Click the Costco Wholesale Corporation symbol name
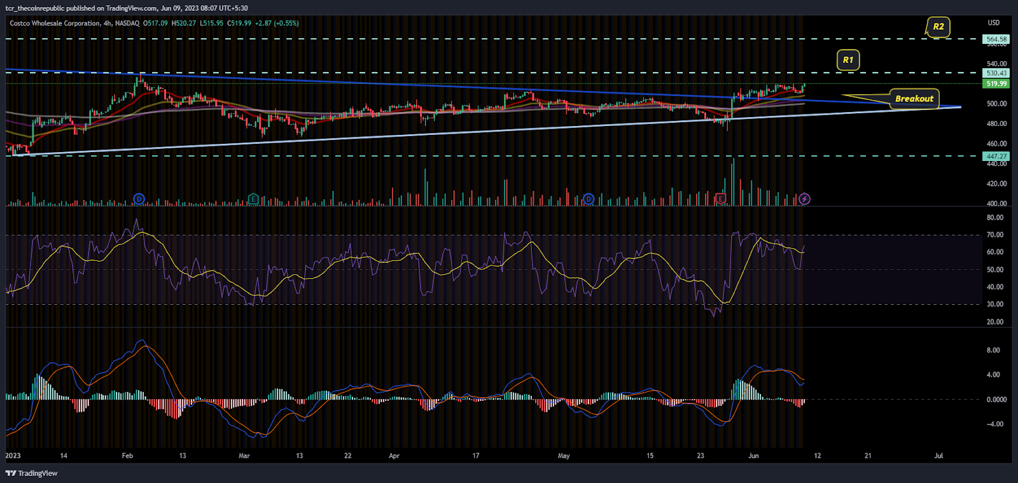The width and height of the screenshot is (1018, 483). 55,24
